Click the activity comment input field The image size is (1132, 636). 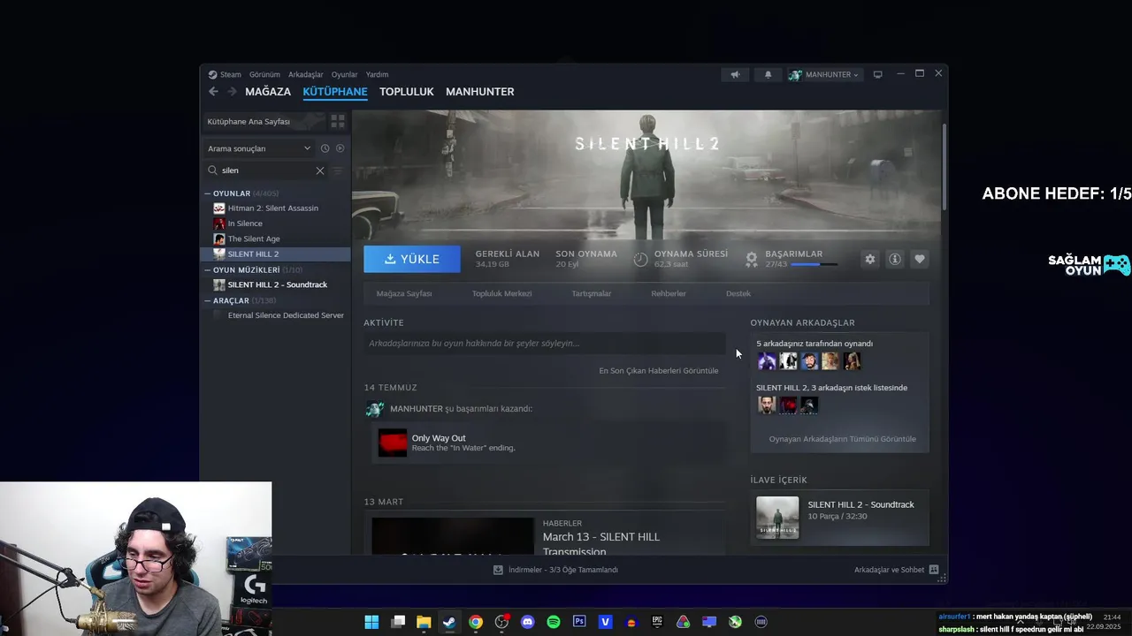click(545, 344)
